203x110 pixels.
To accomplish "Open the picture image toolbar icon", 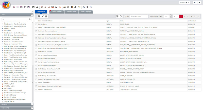I will point(56,7).
